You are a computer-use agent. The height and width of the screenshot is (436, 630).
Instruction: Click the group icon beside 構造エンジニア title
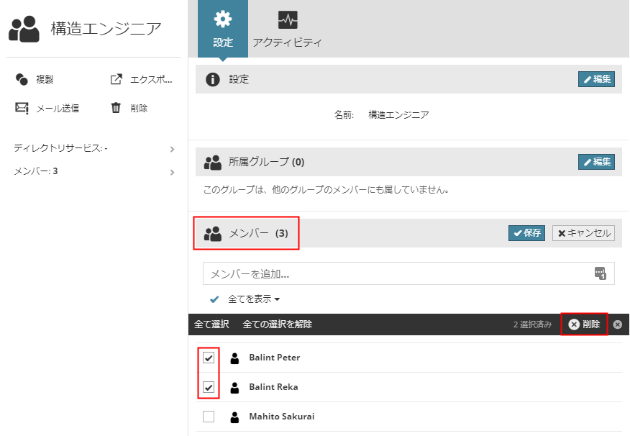pos(24,29)
